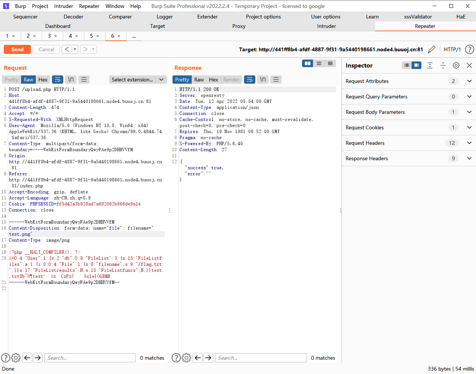Image resolution: width=476 pixels, height=374 pixels.
Task: Toggle response word wrap icon
Action: click(250, 80)
